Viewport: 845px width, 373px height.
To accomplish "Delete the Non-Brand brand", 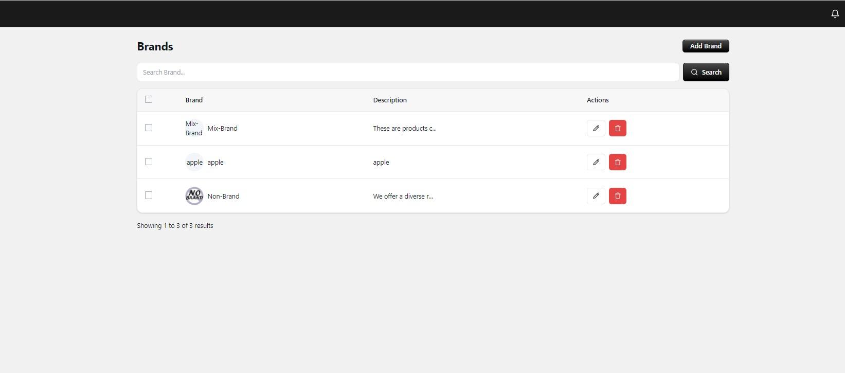I will tap(617, 196).
